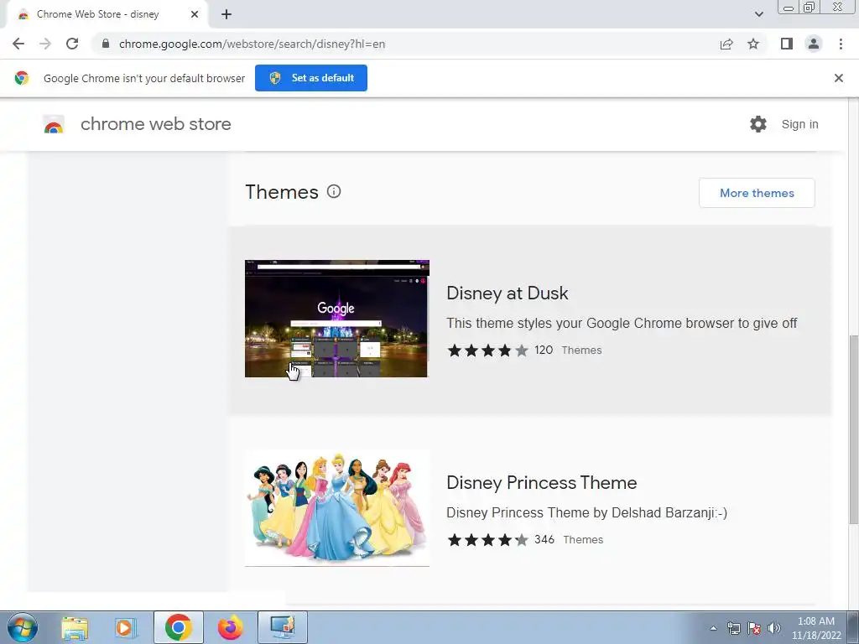The width and height of the screenshot is (859, 644).
Task: Open the side panel icon
Action: tap(787, 44)
